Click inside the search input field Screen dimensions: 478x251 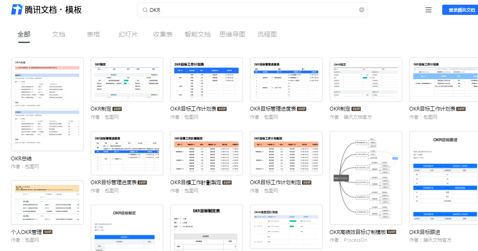tap(251, 9)
